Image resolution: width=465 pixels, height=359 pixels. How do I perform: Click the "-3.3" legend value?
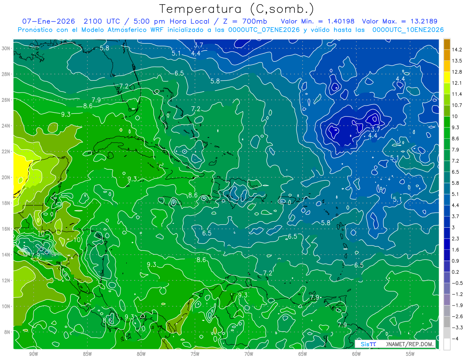[x=457, y=328]
